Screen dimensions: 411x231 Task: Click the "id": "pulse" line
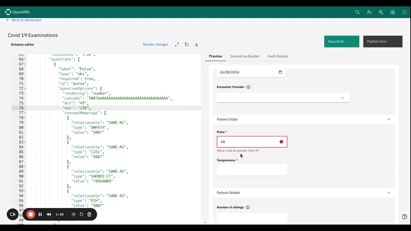(x=73, y=84)
